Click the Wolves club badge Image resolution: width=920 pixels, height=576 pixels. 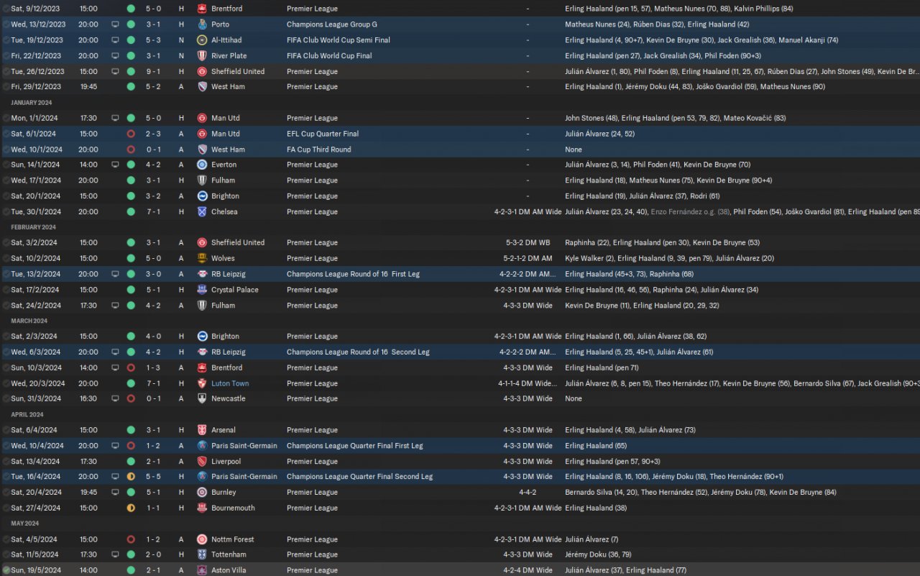(x=202, y=258)
